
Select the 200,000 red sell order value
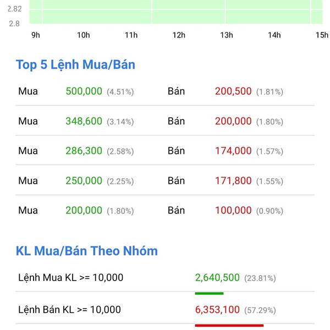[233, 121]
